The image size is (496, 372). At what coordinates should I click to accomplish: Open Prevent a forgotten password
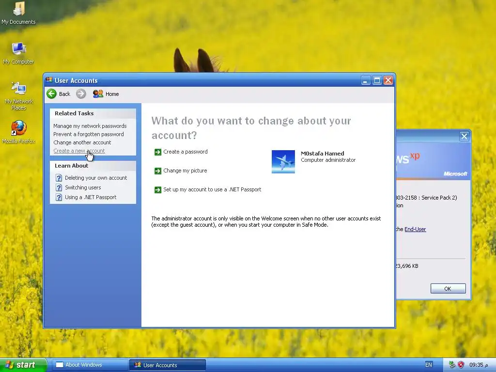[89, 134]
